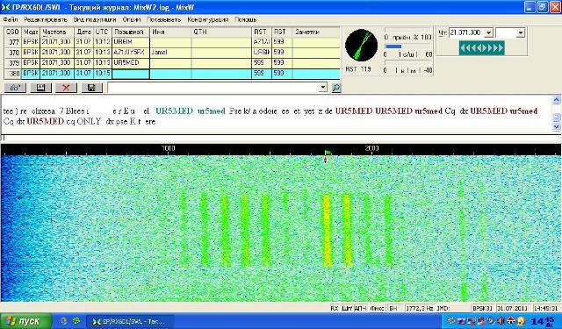Open the Конфигурация menu
Image resolution: width=562 pixels, height=329 pixels.
pyautogui.click(x=208, y=19)
